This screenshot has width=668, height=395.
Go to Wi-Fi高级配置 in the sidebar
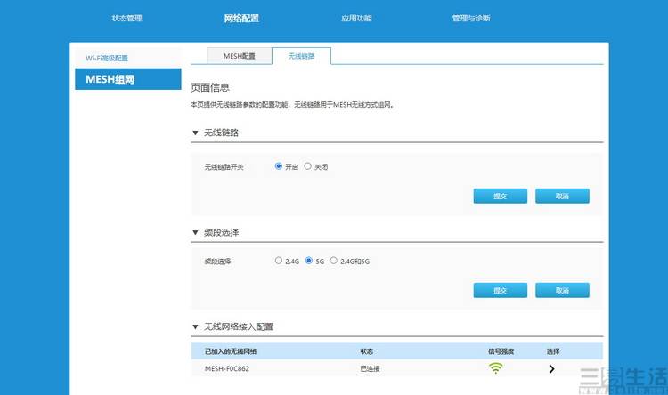tap(107, 58)
